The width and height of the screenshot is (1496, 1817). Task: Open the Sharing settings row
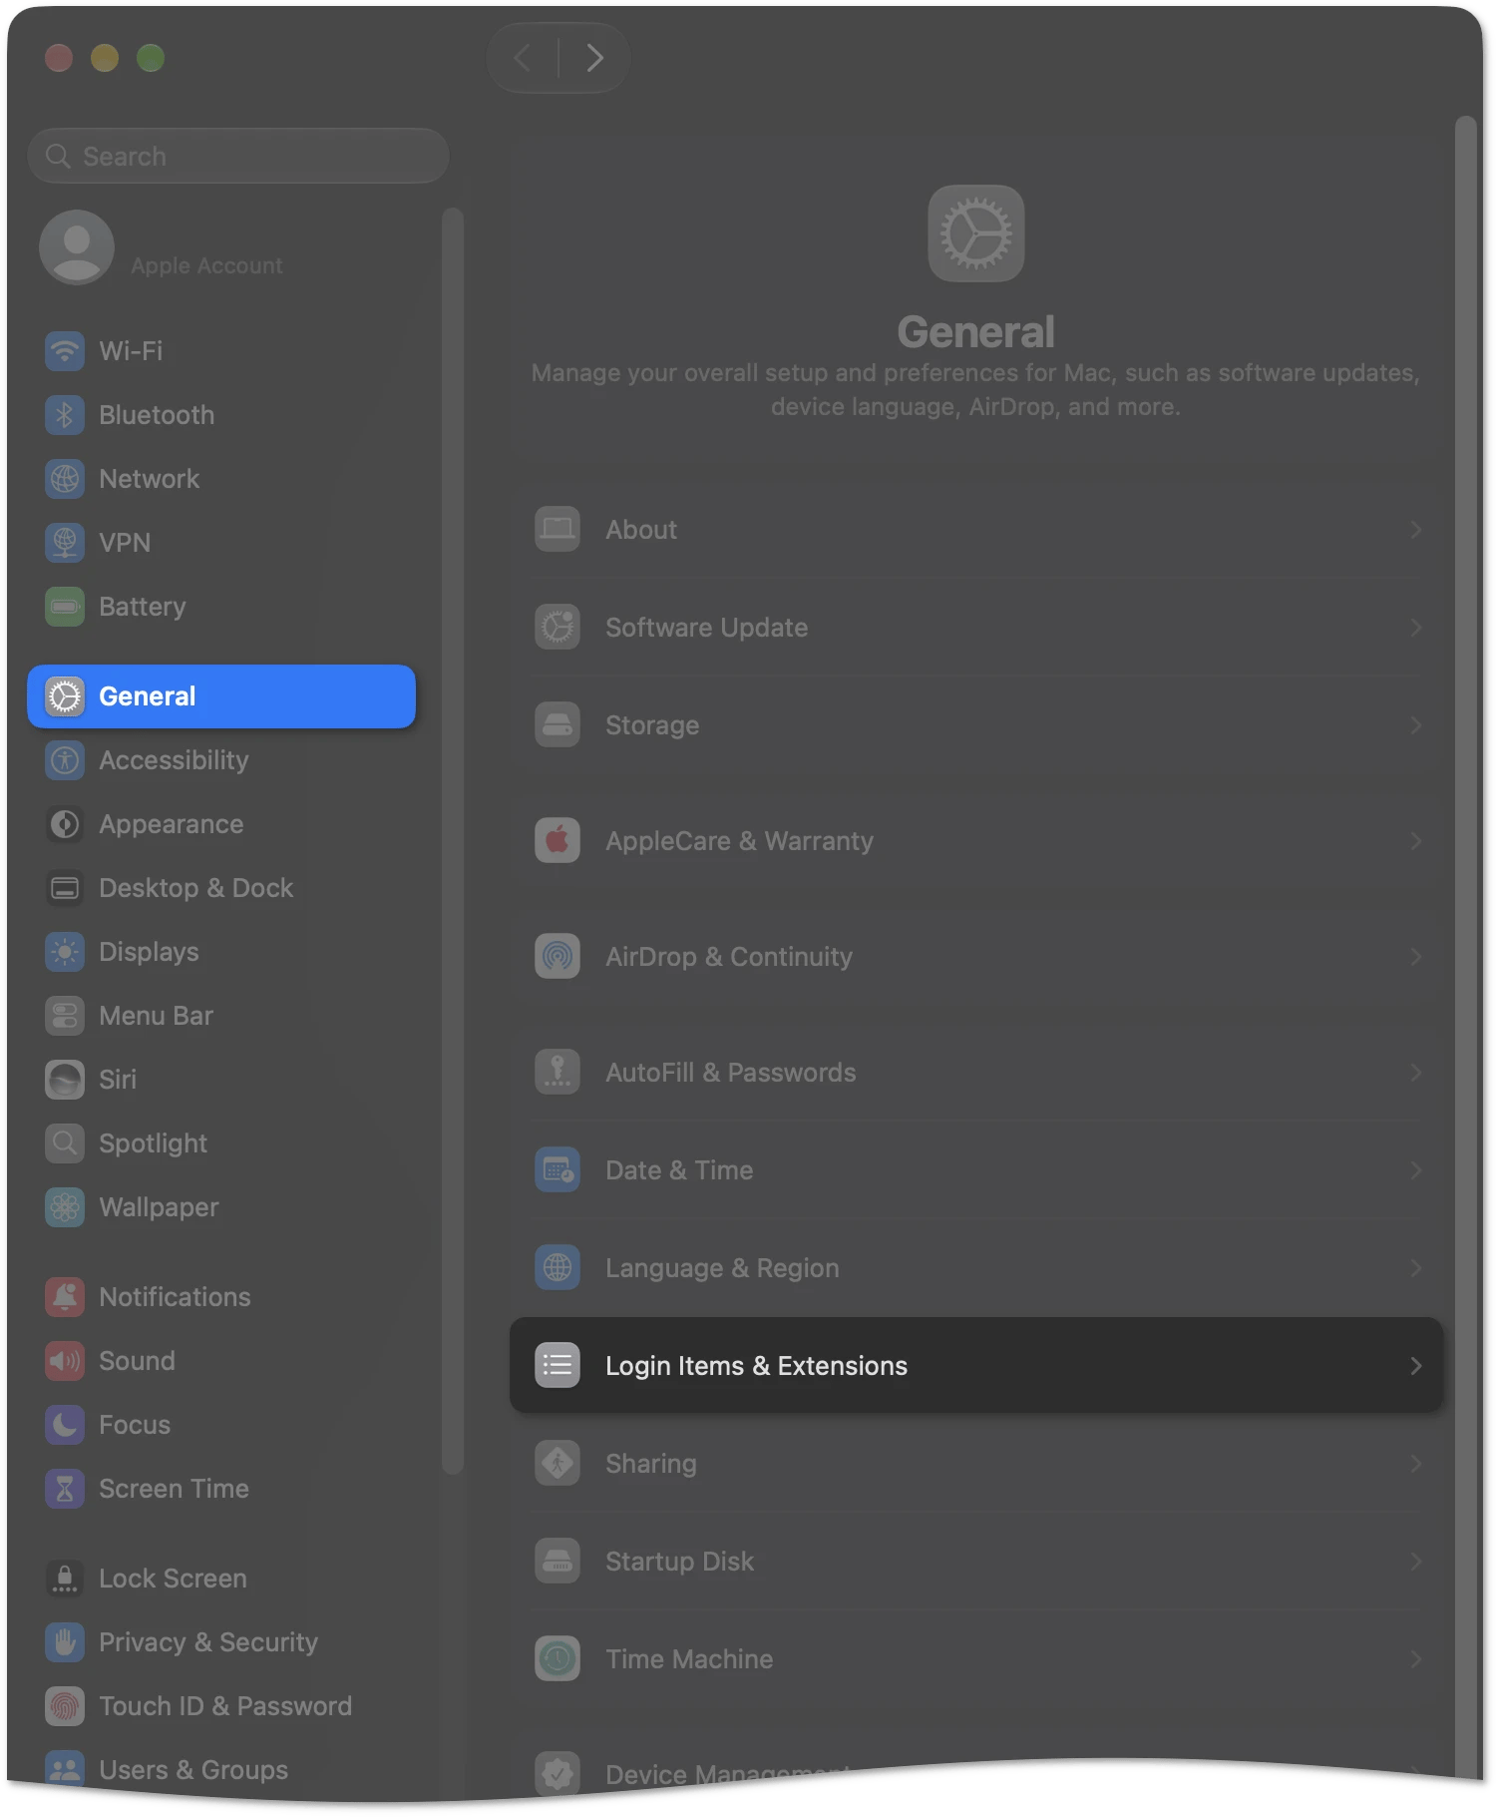pyautogui.click(x=976, y=1464)
